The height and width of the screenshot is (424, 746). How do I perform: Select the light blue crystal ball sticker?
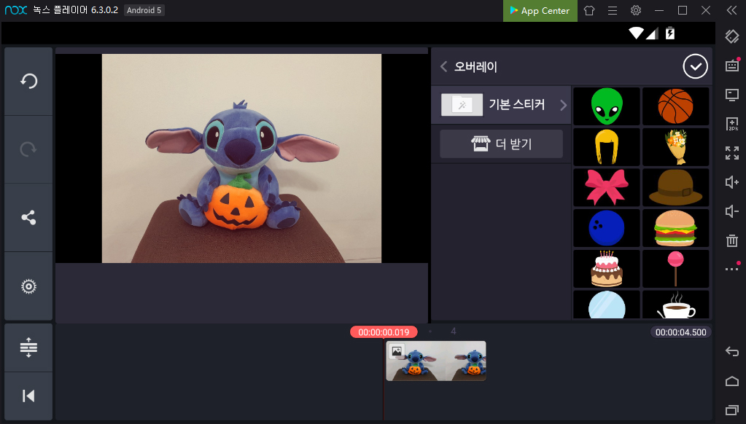607,305
